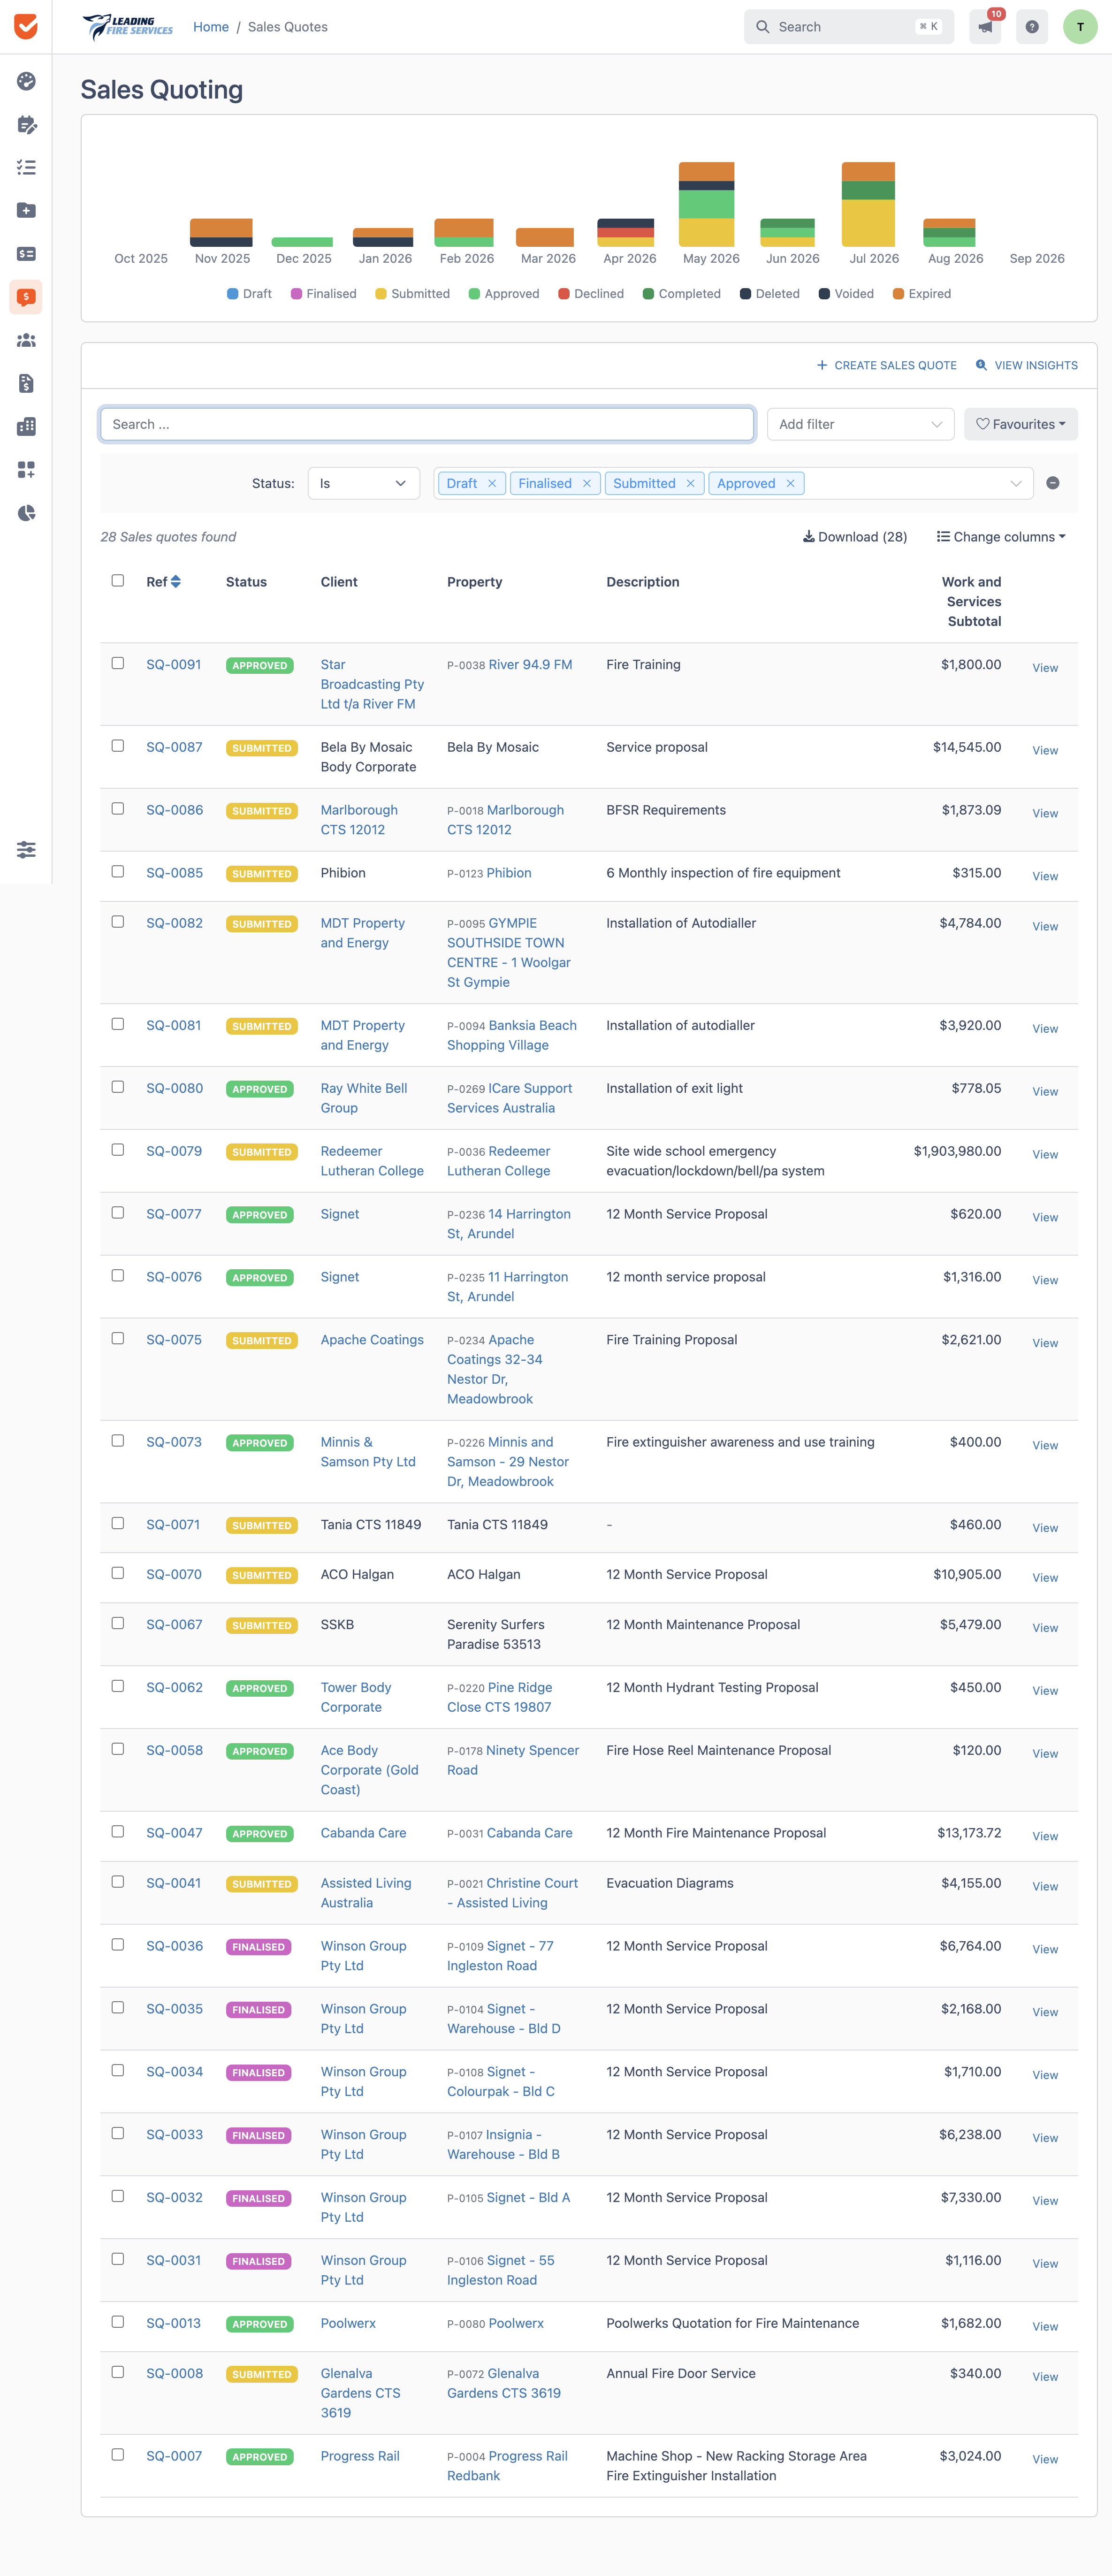Open the settings sliders sidebar icon
1112x2576 pixels.
tap(26, 849)
